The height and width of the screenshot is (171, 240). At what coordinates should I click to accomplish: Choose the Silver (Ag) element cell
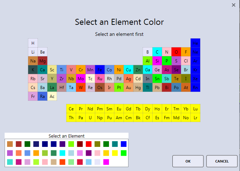[x=128, y=79]
